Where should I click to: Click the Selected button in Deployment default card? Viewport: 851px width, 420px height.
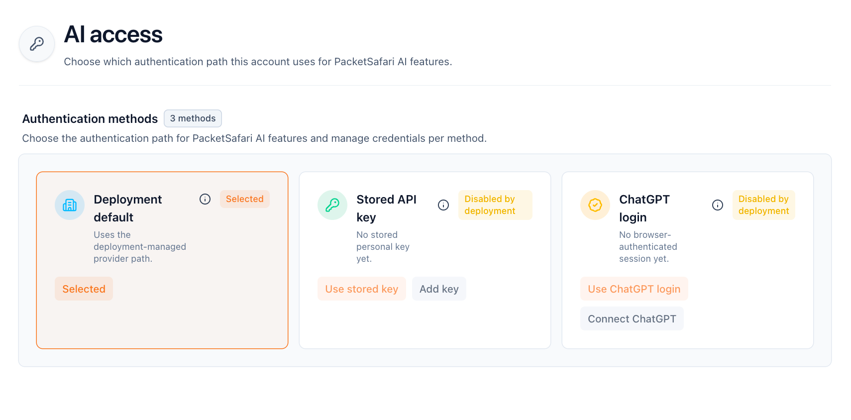[84, 289]
